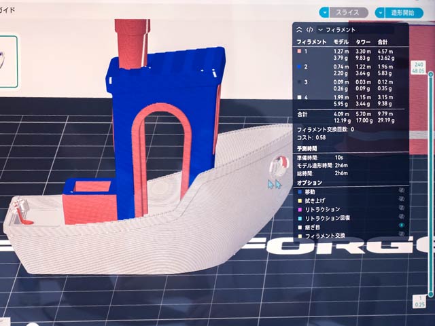Viewport: 435px width, 326px height.
Task: Click the コスト: 0.58 line
Action: tap(311, 137)
